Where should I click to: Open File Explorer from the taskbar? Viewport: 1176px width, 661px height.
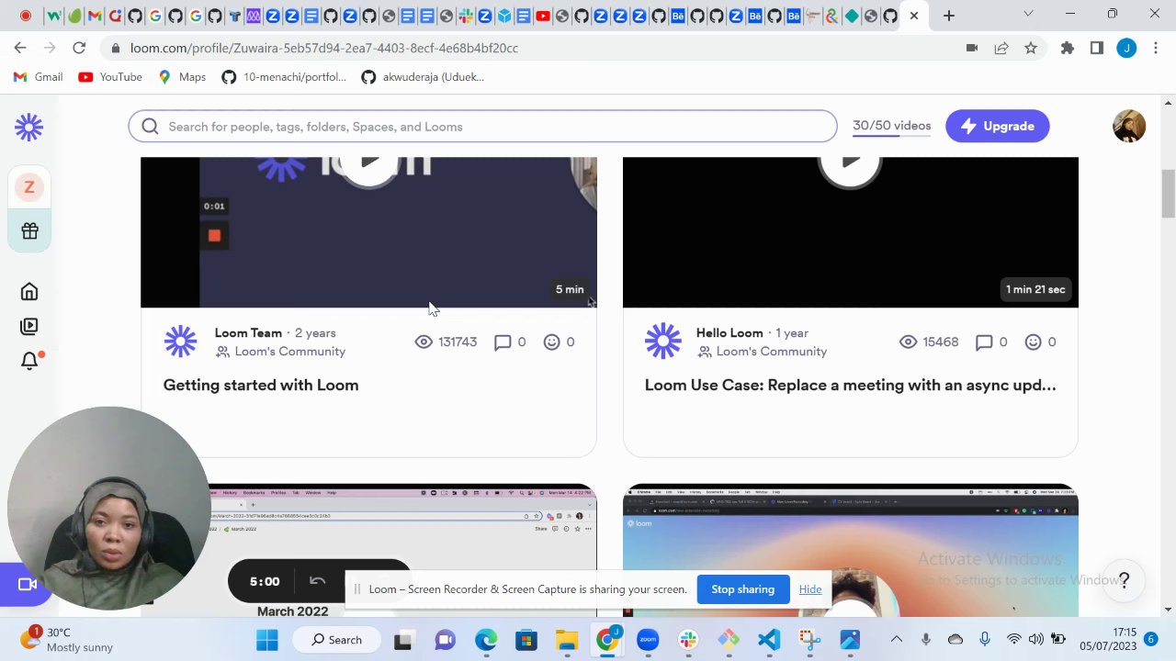point(567,640)
